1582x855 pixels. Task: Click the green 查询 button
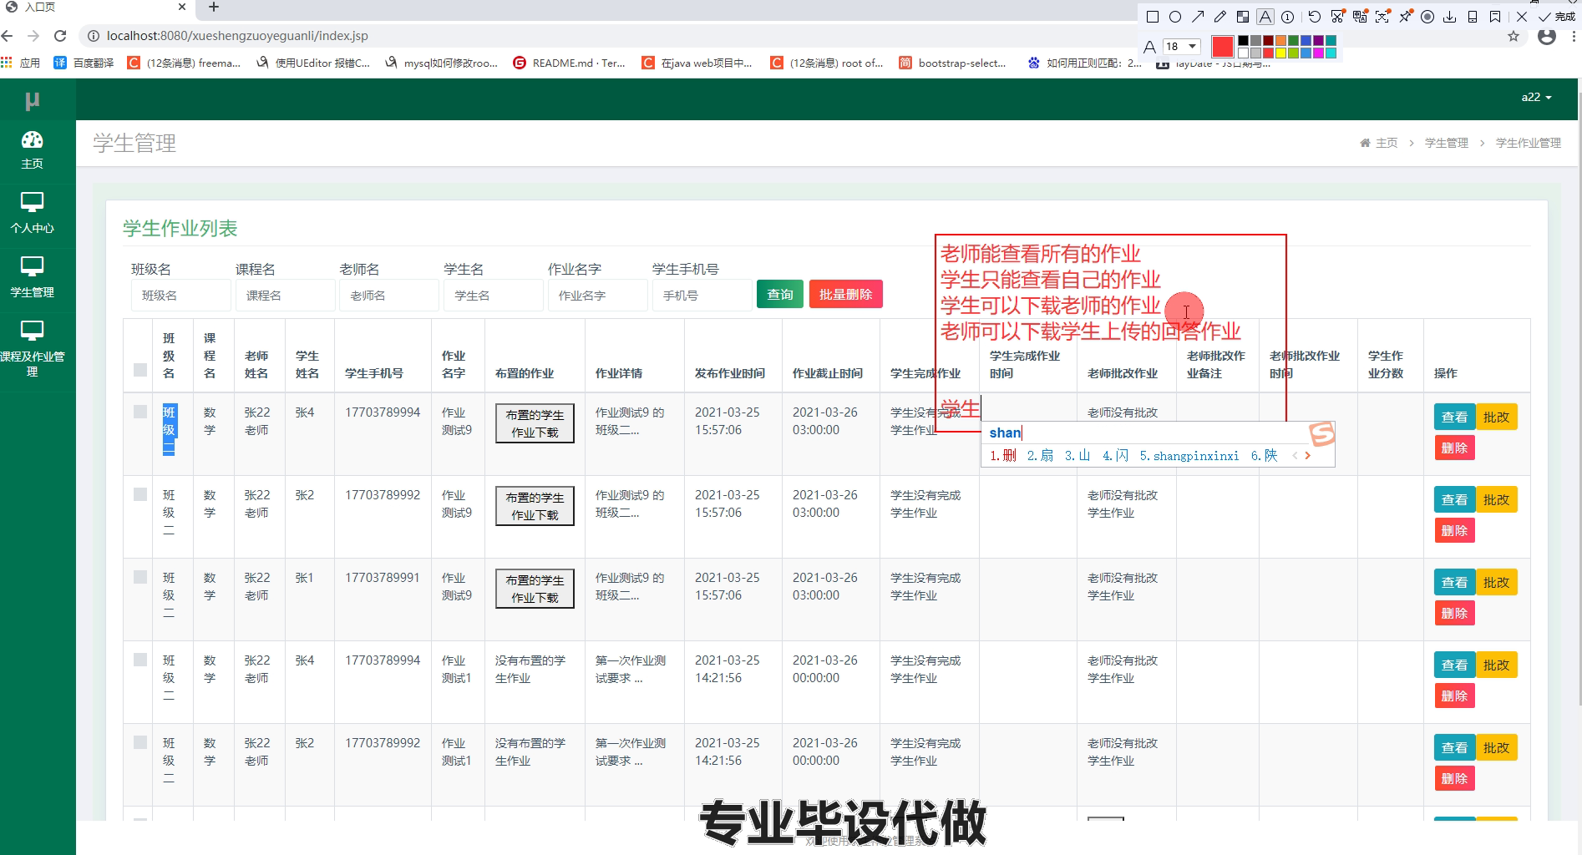click(780, 294)
